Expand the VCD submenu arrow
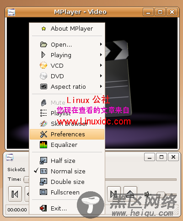183x221 pixels. click(101, 65)
